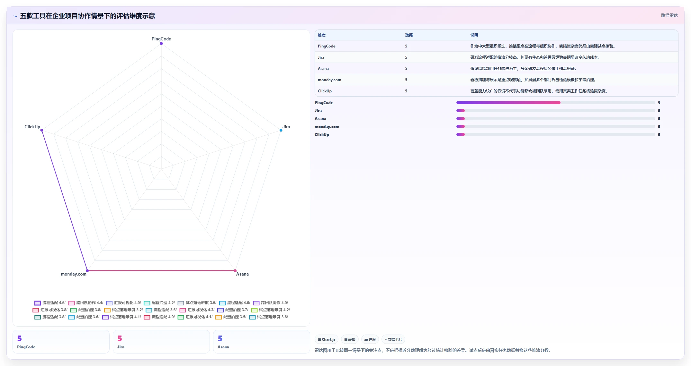Toggle legend series 跨团队协作 4.0/

click(x=271, y=303)
